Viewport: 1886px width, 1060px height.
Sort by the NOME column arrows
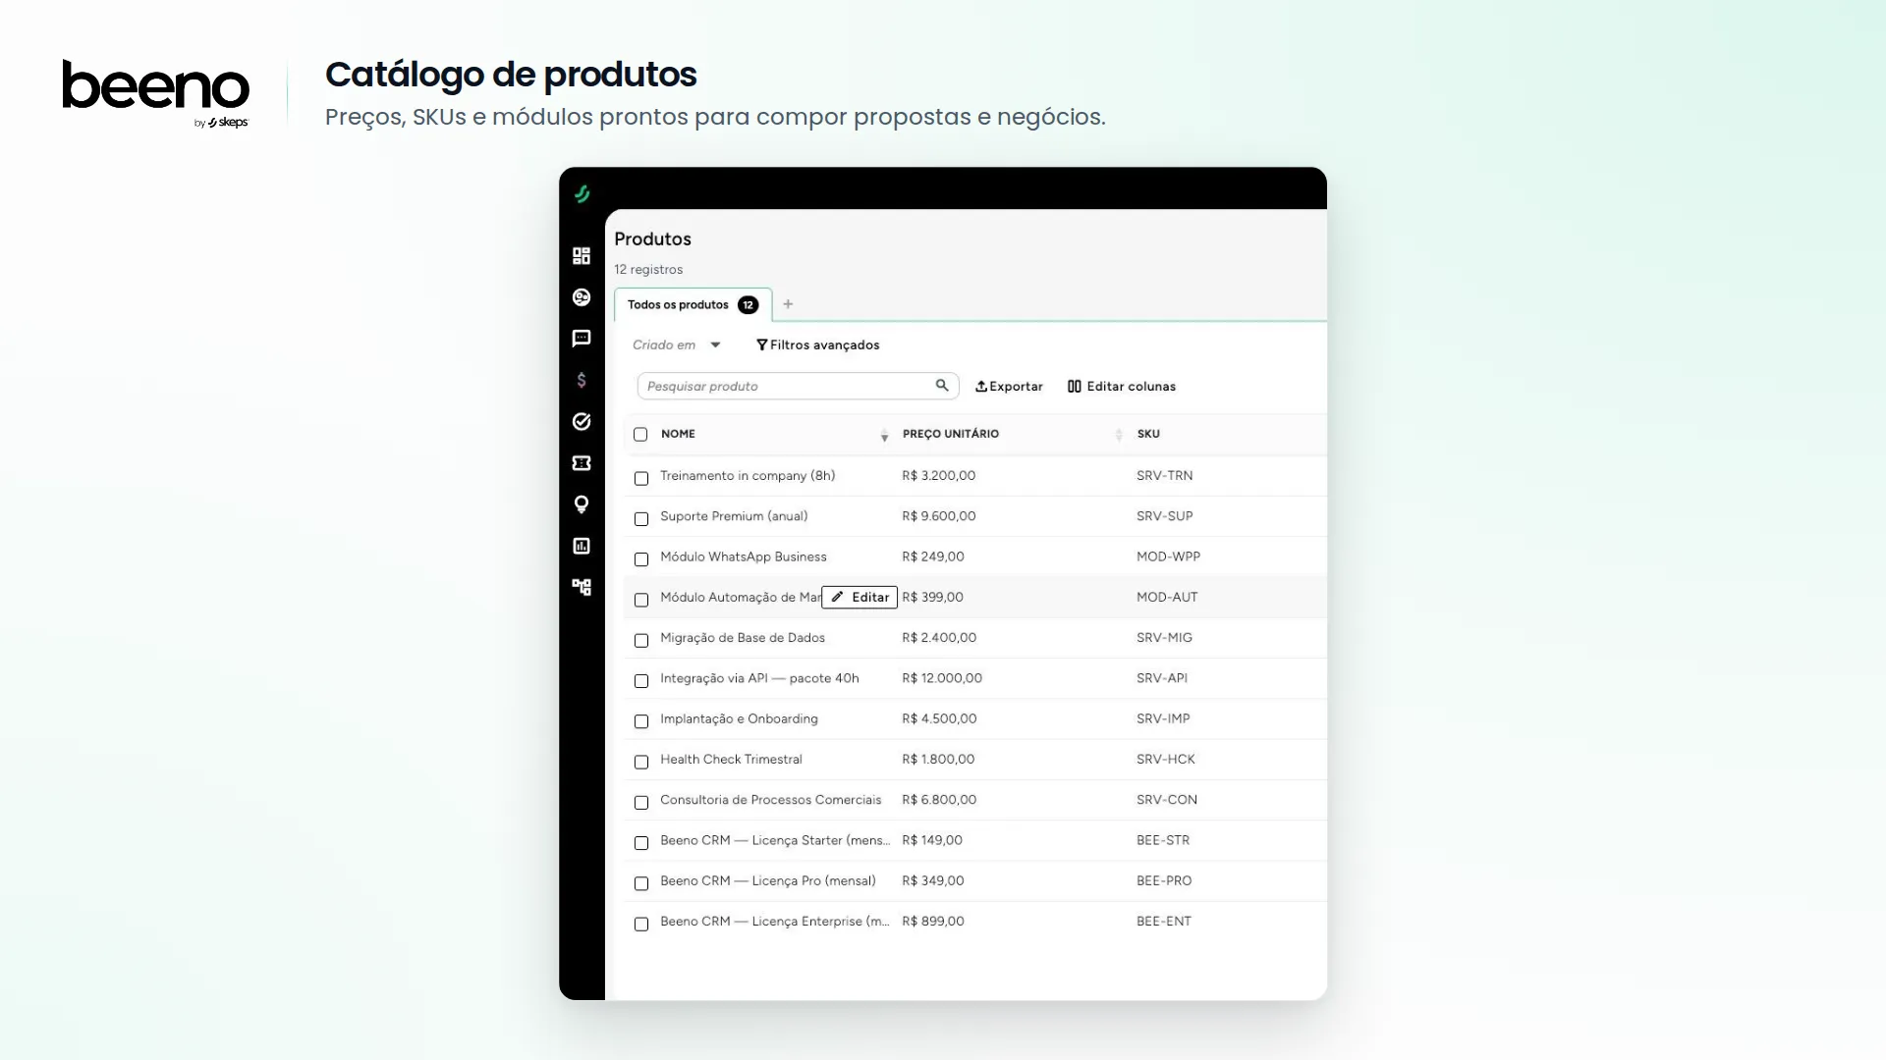(884, 435)
